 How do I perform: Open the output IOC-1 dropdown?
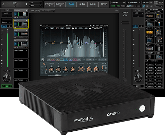(138, 13)
